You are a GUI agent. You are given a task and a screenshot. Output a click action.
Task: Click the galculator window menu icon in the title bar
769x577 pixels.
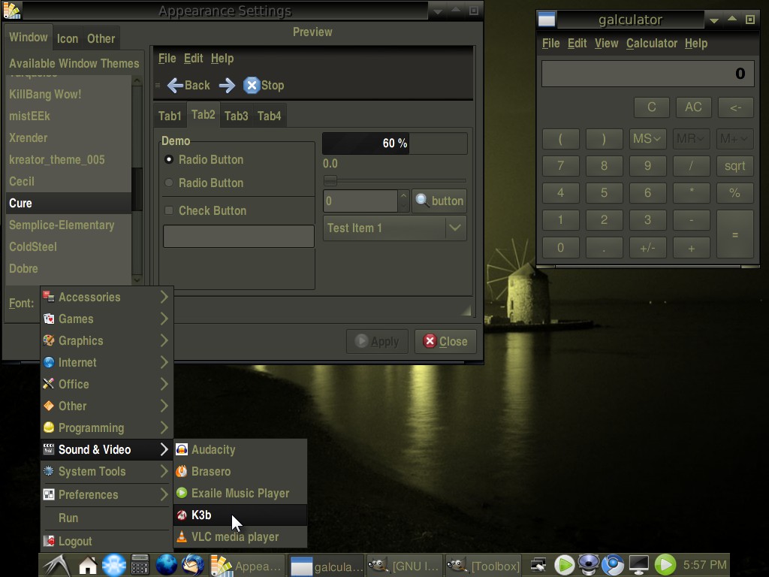click(547, 20)
